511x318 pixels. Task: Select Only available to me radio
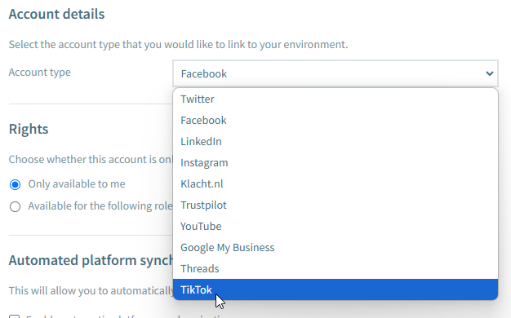(x=15, y=184)
